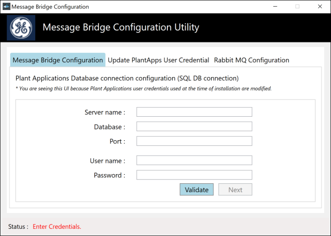This screenshot has height=236, width=331.
Task: Click the 'Plant Applications Database connection configuration' heading
Action: (127, 78)
